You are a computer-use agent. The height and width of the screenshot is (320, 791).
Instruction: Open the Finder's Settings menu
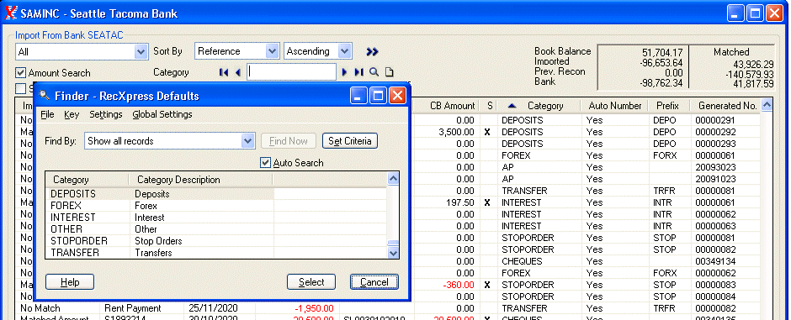pos(106,114)
